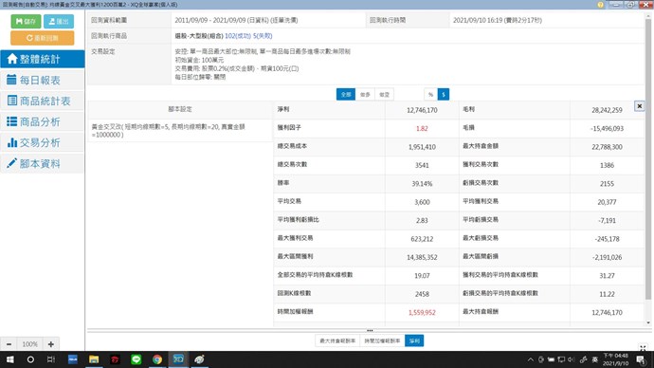Open the LINE app on taskbar

[x=136, y=359]
